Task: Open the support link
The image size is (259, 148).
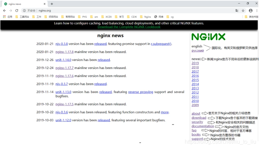Action: coord(197,139)
